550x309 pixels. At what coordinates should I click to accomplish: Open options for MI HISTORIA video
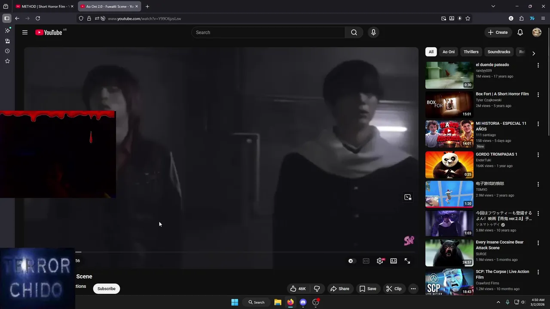pyautogui.click(x=538, y=124)
